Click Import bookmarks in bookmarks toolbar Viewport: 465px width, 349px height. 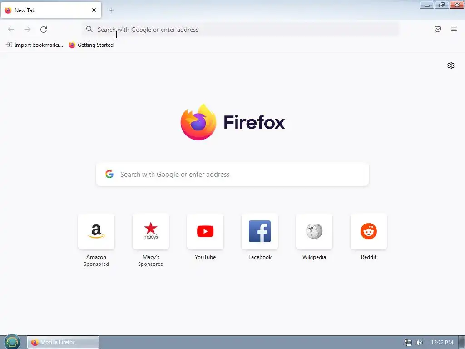coord(35,45)
